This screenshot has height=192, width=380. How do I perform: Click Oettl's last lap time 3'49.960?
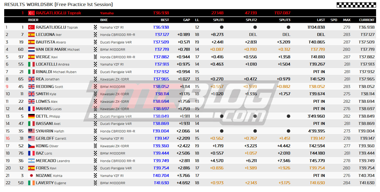click(x=316, y=116)
